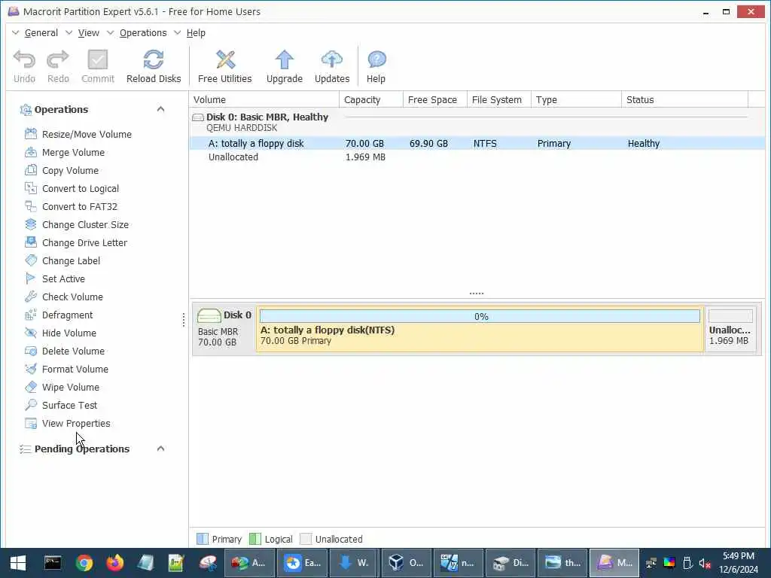
Task: Click the arrow before View menu
Action: coord(69,33)
